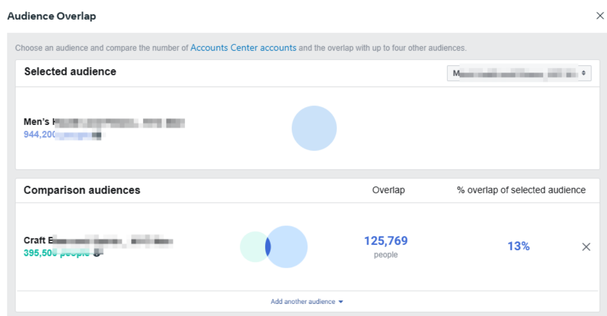The width and height of the screenshot is (607, 316).
Task: Click the 944,200 audience size text
Action: coord(40,134)
